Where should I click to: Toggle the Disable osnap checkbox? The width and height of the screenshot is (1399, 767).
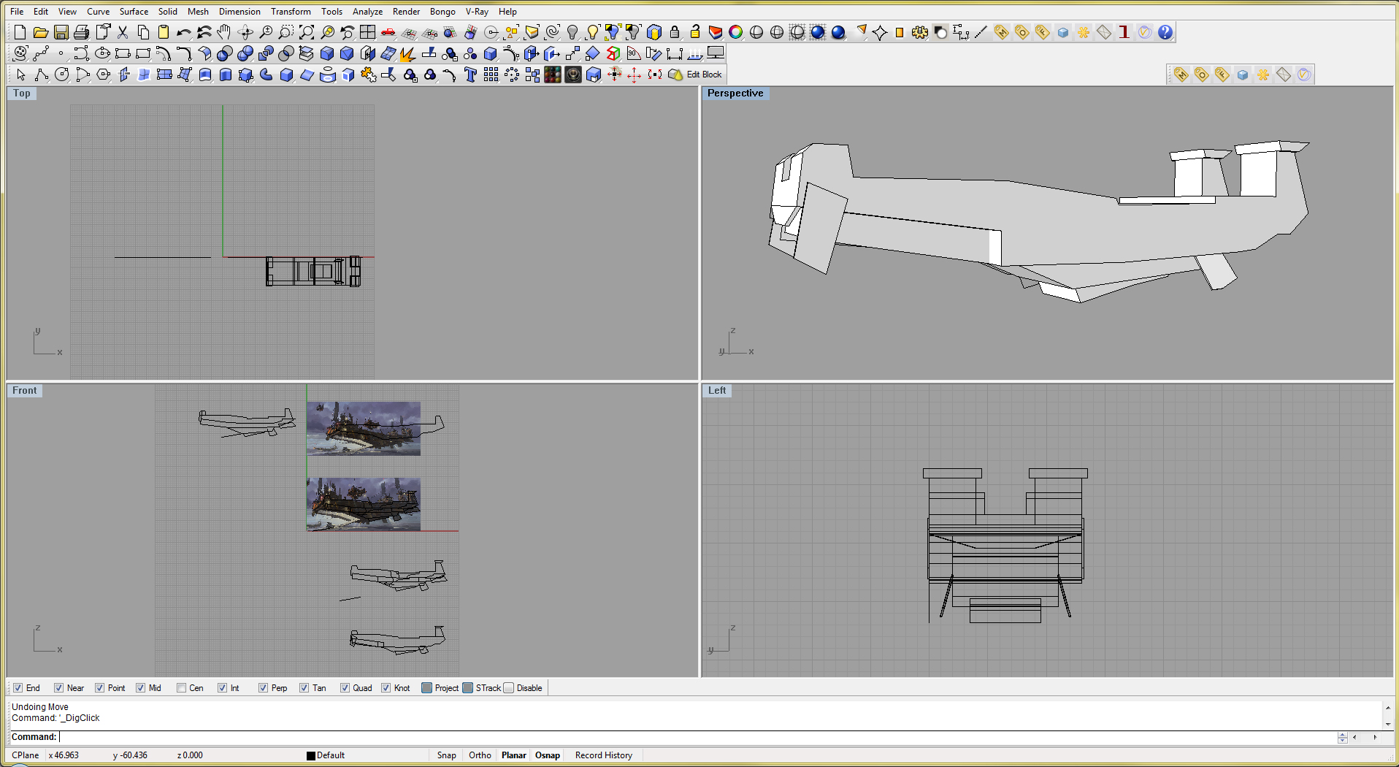pyautogui.click(x=509, y=688)
